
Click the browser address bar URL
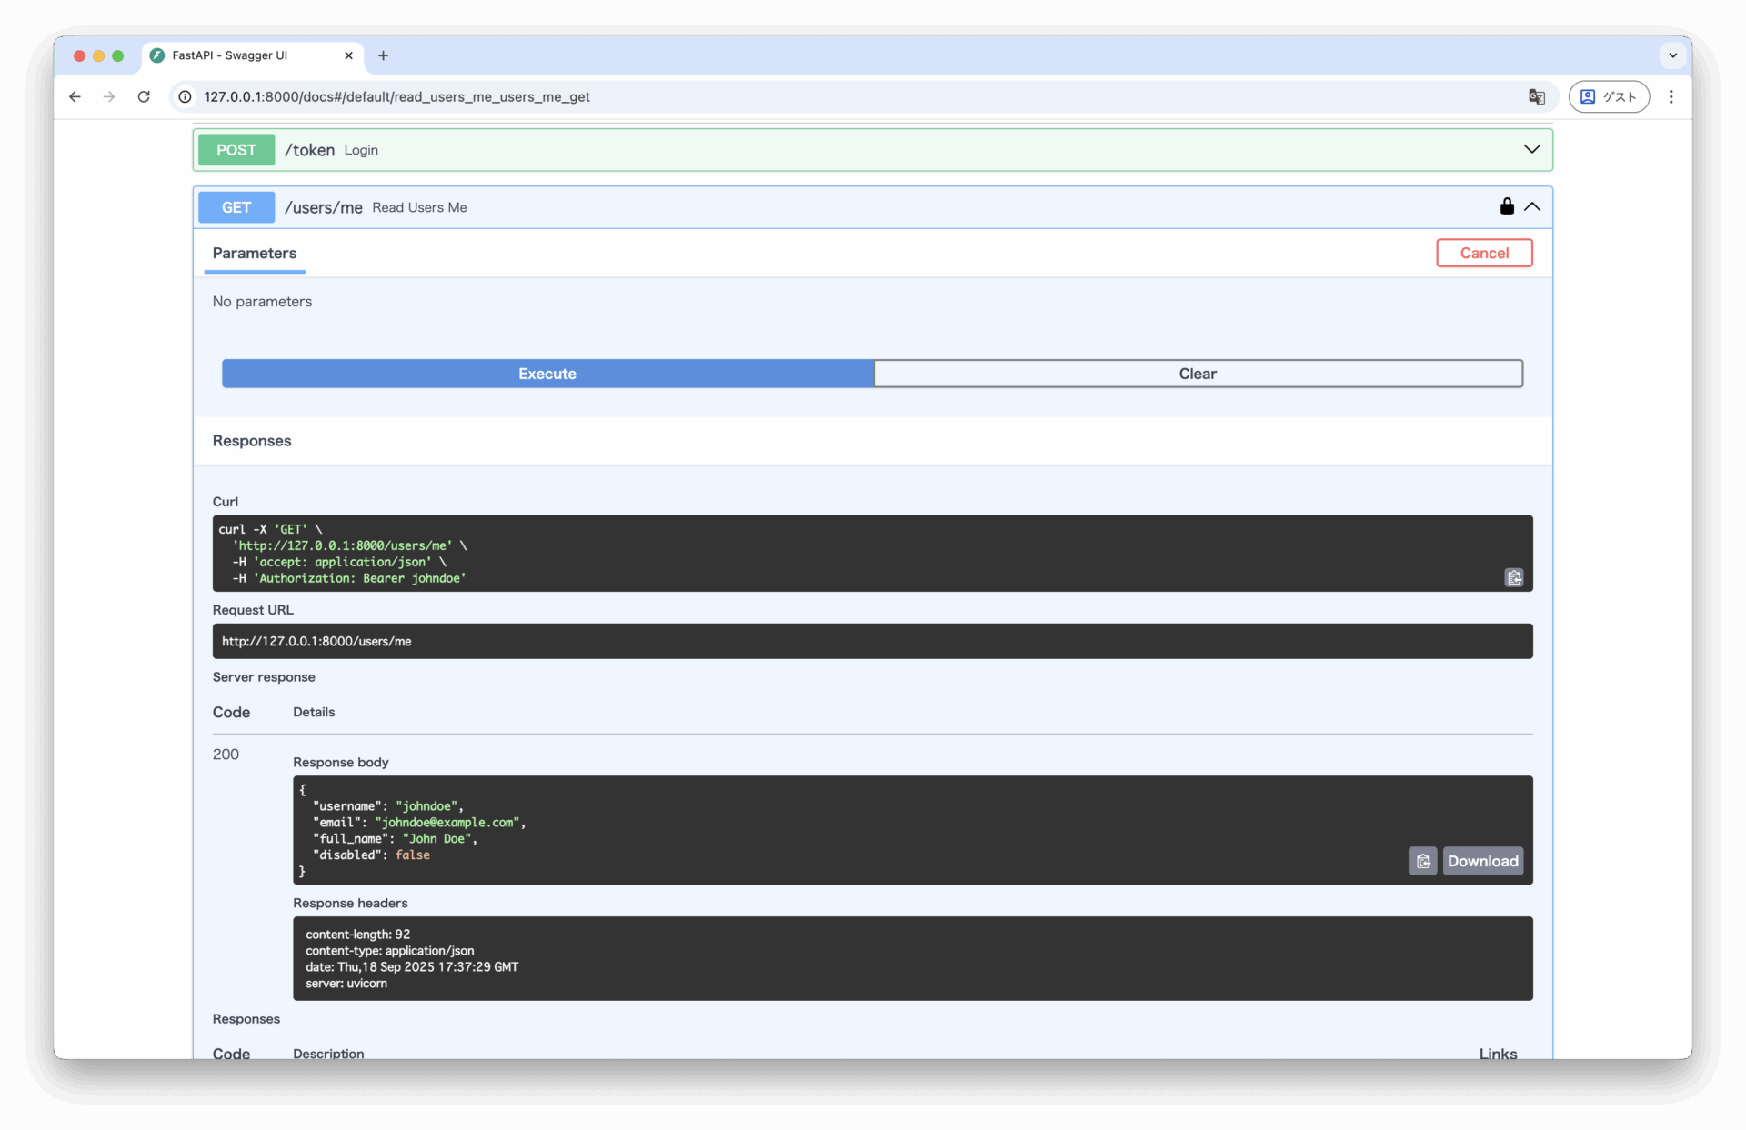point(396,96)
